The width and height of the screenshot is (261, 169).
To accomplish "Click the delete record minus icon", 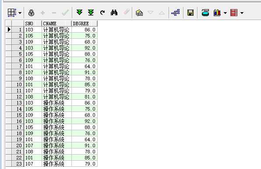I will point(54,13).
